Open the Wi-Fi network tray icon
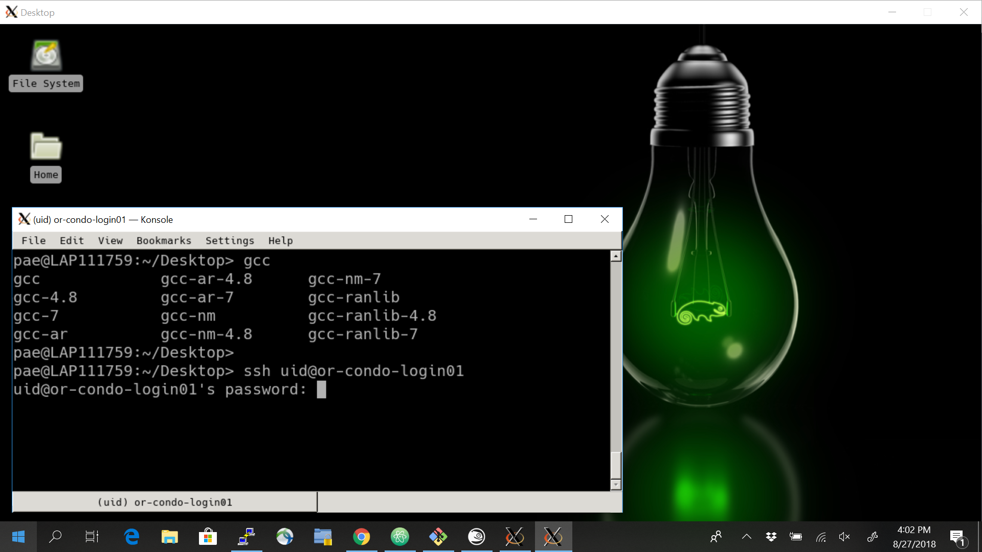 coord(821,537)
